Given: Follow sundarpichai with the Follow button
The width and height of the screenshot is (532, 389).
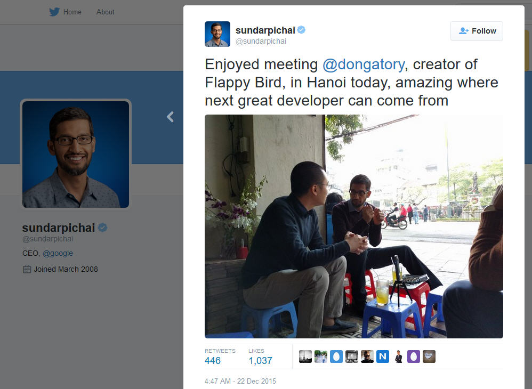Looking at the screenshot, I should coord(477,31).
